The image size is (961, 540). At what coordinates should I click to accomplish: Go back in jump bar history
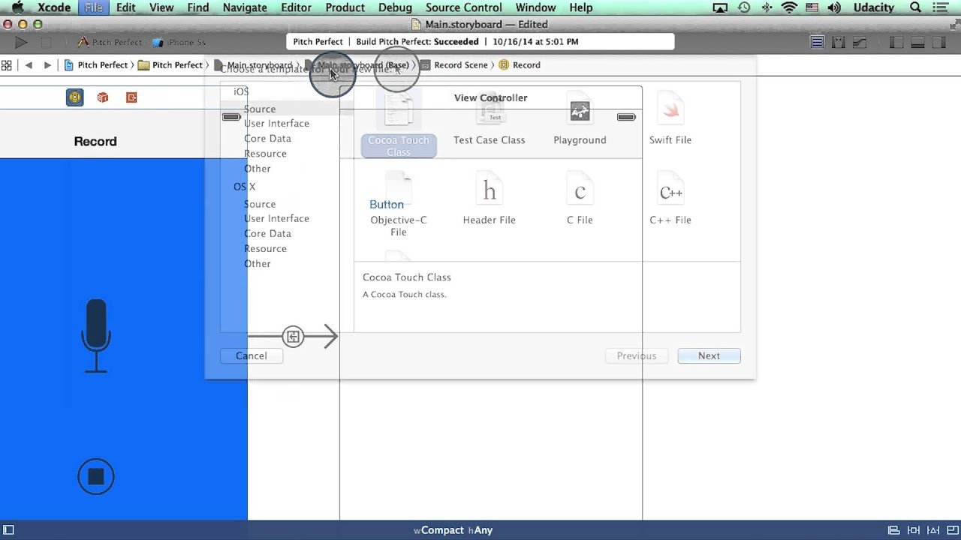tap(29, 65)
